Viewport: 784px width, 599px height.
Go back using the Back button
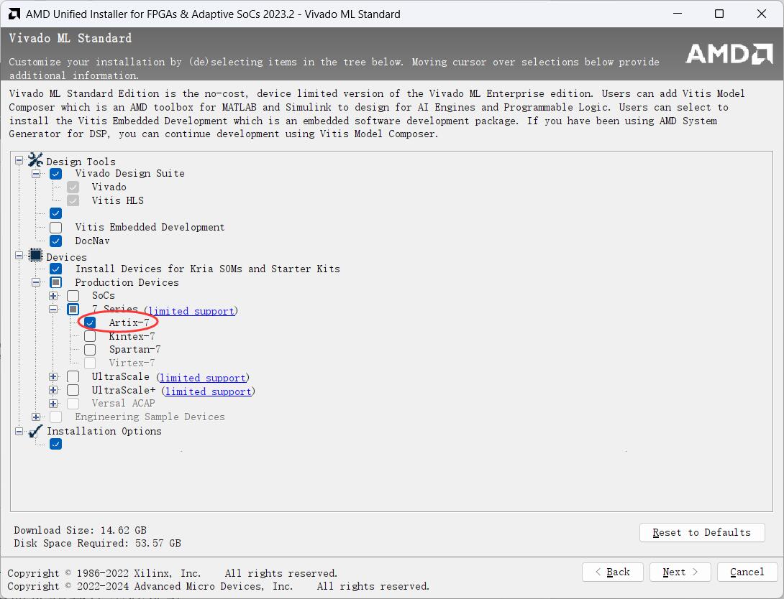(612, 572)
